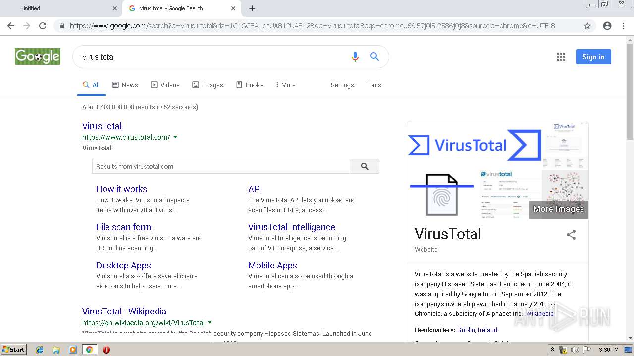Viewport: 634px width, 356px height.
Task: Click the volume speaker tray icon
Action: click(575, 350)
